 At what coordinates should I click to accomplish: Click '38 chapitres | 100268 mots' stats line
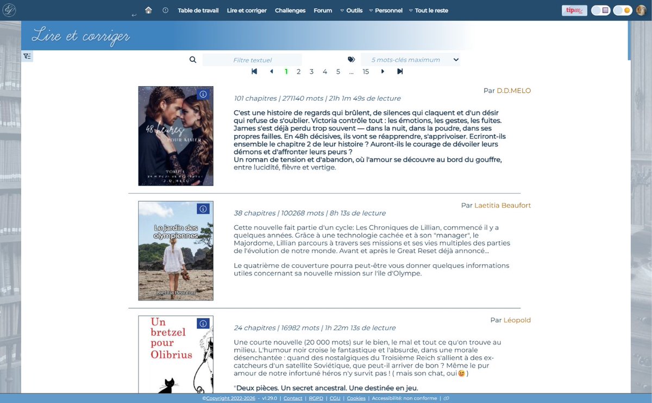(310, 213)
